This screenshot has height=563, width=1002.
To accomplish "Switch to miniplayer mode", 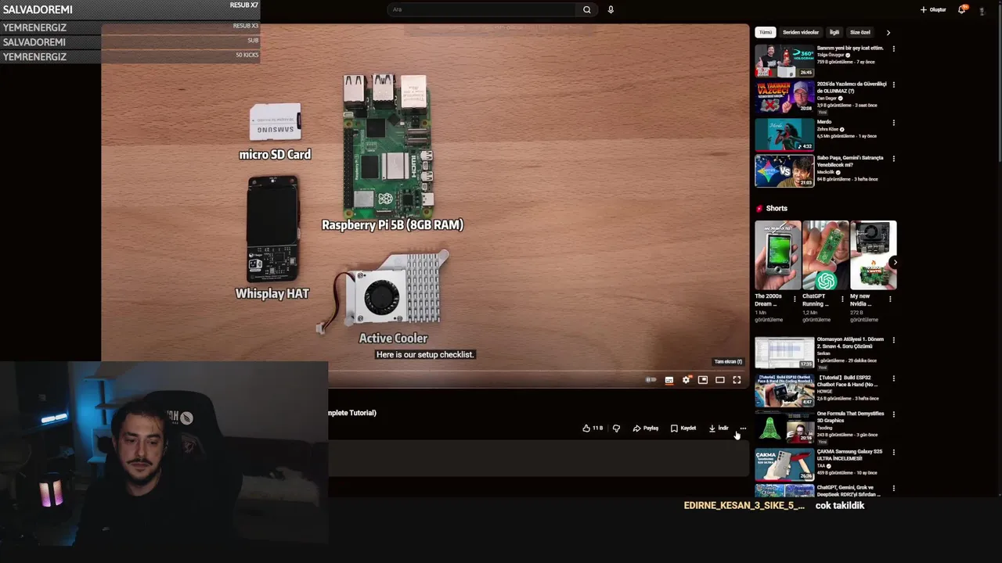I will (703, 380).
